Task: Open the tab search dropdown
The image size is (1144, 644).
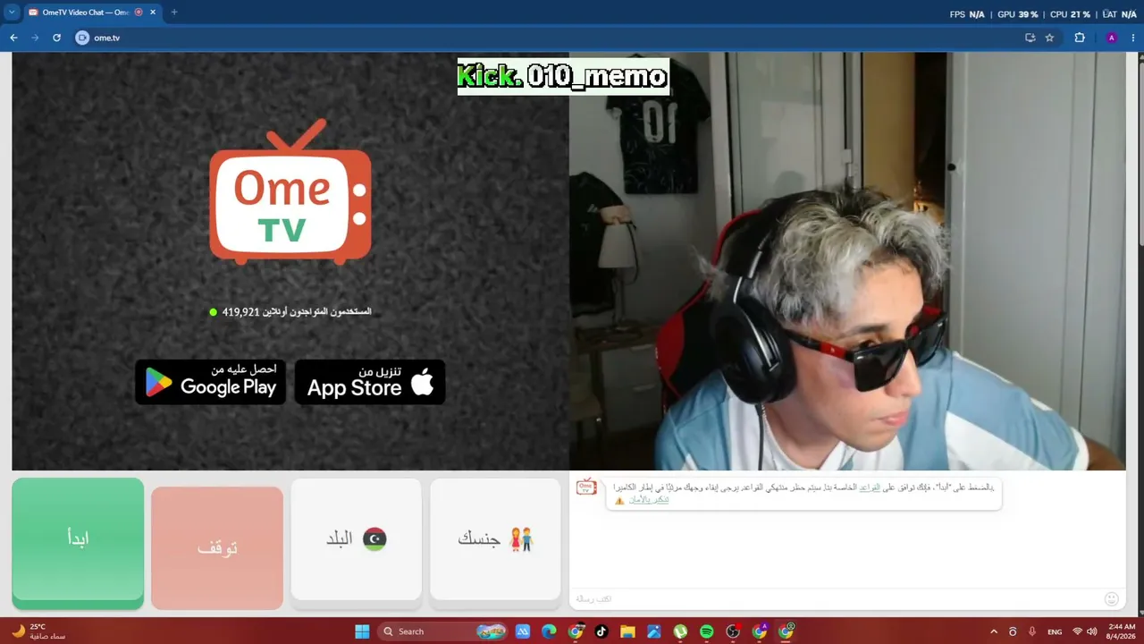Action: [x=13, y=13]
